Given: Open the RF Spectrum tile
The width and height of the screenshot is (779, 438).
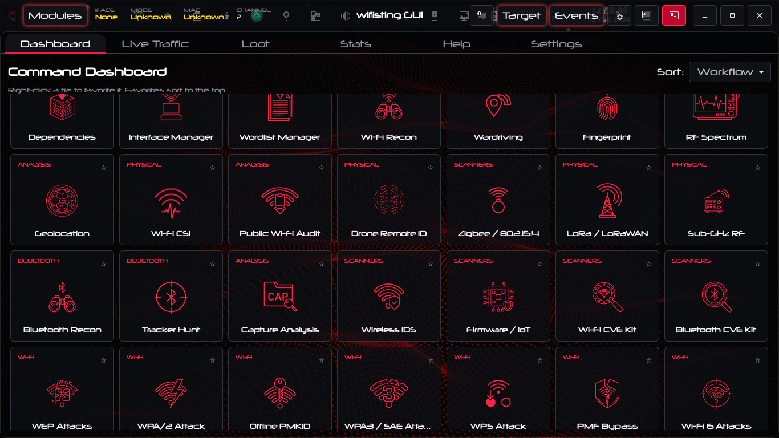Looking at the screenshot, I should [x=716, y=121].
